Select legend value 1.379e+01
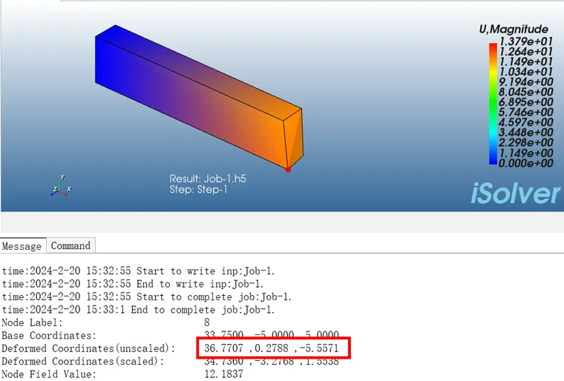Viewport: 564px width, 381px height. [526, 42]
